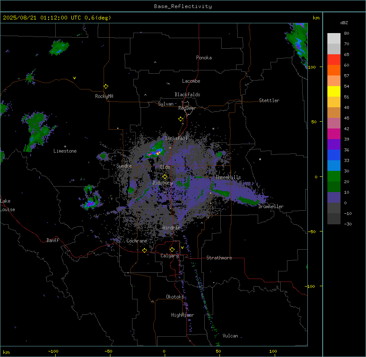Click the yellow diamond marker near RockyMH
The width and height of the screenshot is (366, 357).
point(106,86)
